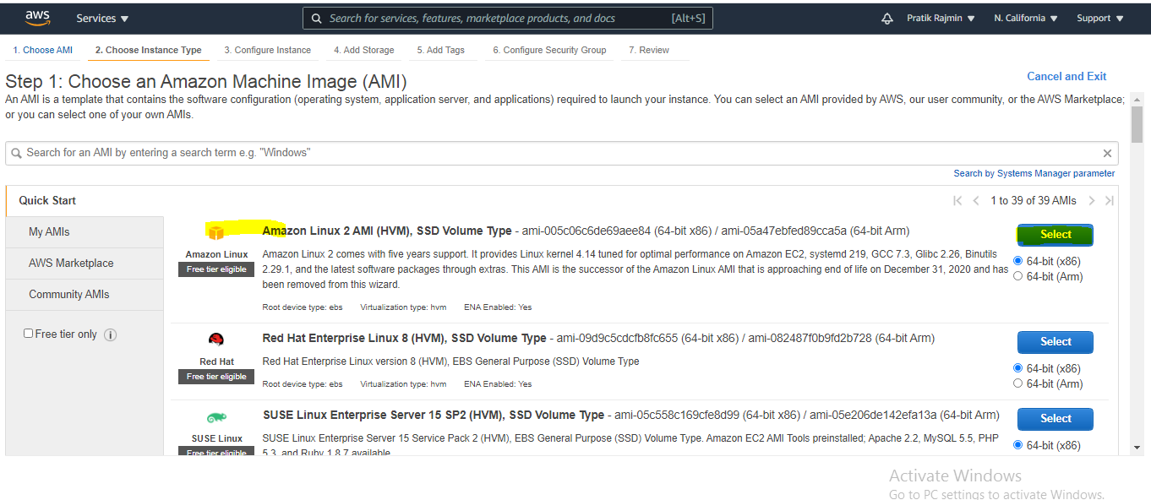Image resolution: width=1151 pixels, height=500 pixels.
Task: Click the top AWS services search field
Action: point(508,18)
